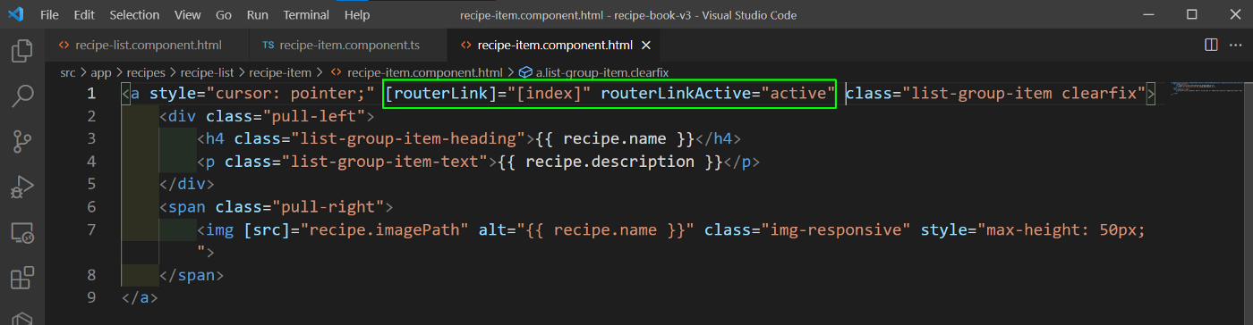Switch to recipe-item.component.ts tab
The width and height of the screenshot is (1253, 325).
[x=348, y=45]
